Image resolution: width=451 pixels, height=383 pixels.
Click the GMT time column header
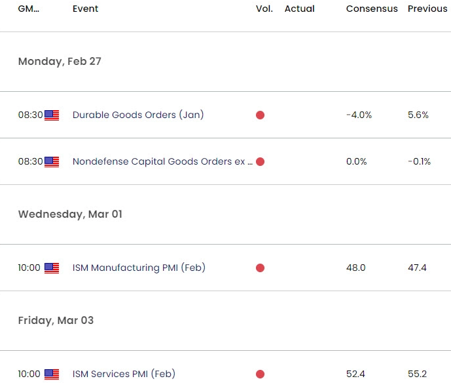point(29,9)
